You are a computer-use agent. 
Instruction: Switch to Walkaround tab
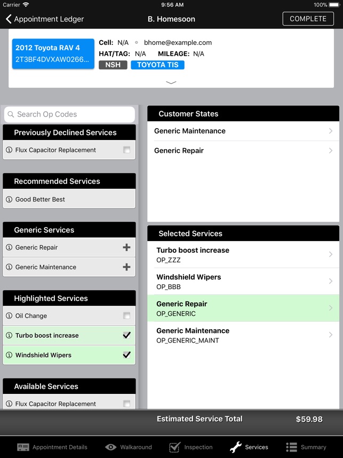click(x=129, y=447)
